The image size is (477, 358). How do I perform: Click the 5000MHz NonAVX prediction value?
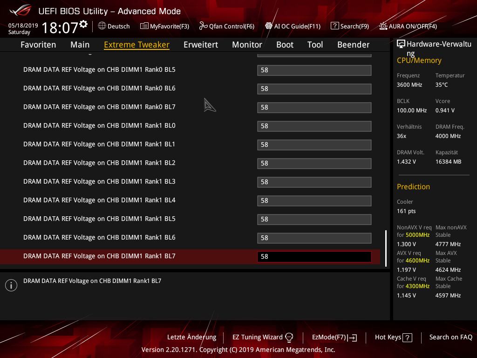[x=418, y=235]
